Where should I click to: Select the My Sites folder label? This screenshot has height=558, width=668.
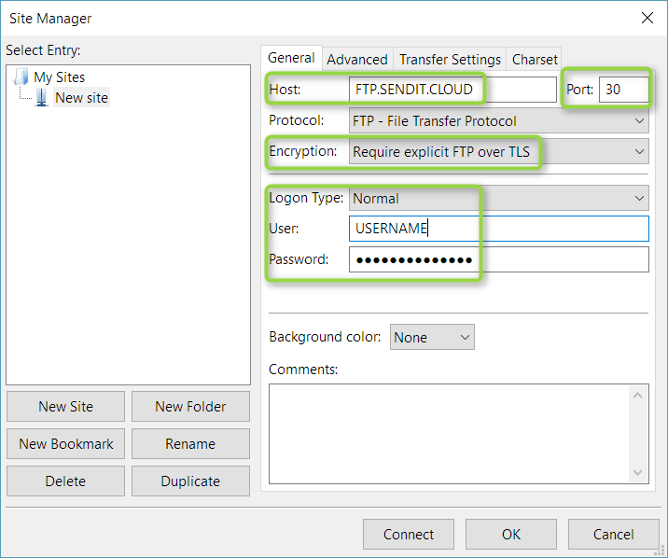(59, 77)
